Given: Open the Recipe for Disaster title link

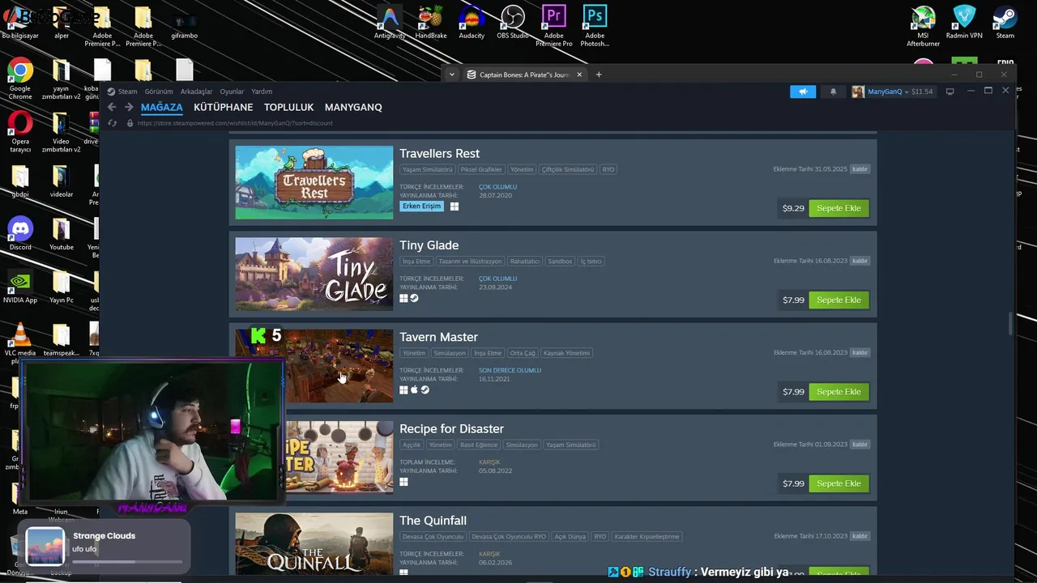Looking at the screenshot, I should 451,428.
